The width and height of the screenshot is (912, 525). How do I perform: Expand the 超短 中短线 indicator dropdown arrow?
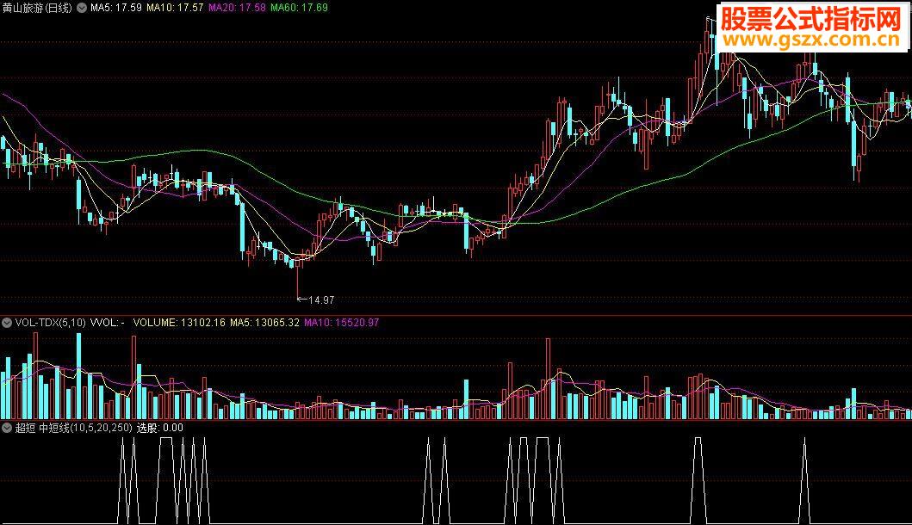pyautogui.click(x=7, y=428)
